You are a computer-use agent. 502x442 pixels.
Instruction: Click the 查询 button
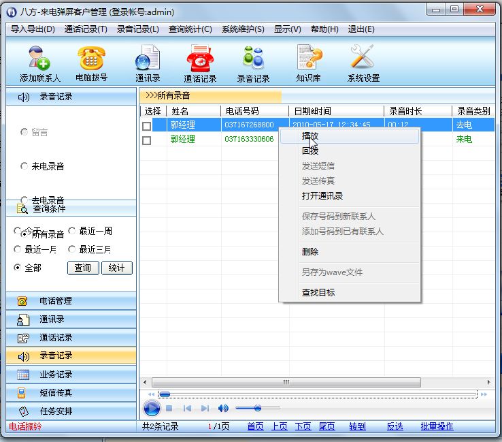pos(83,268)
